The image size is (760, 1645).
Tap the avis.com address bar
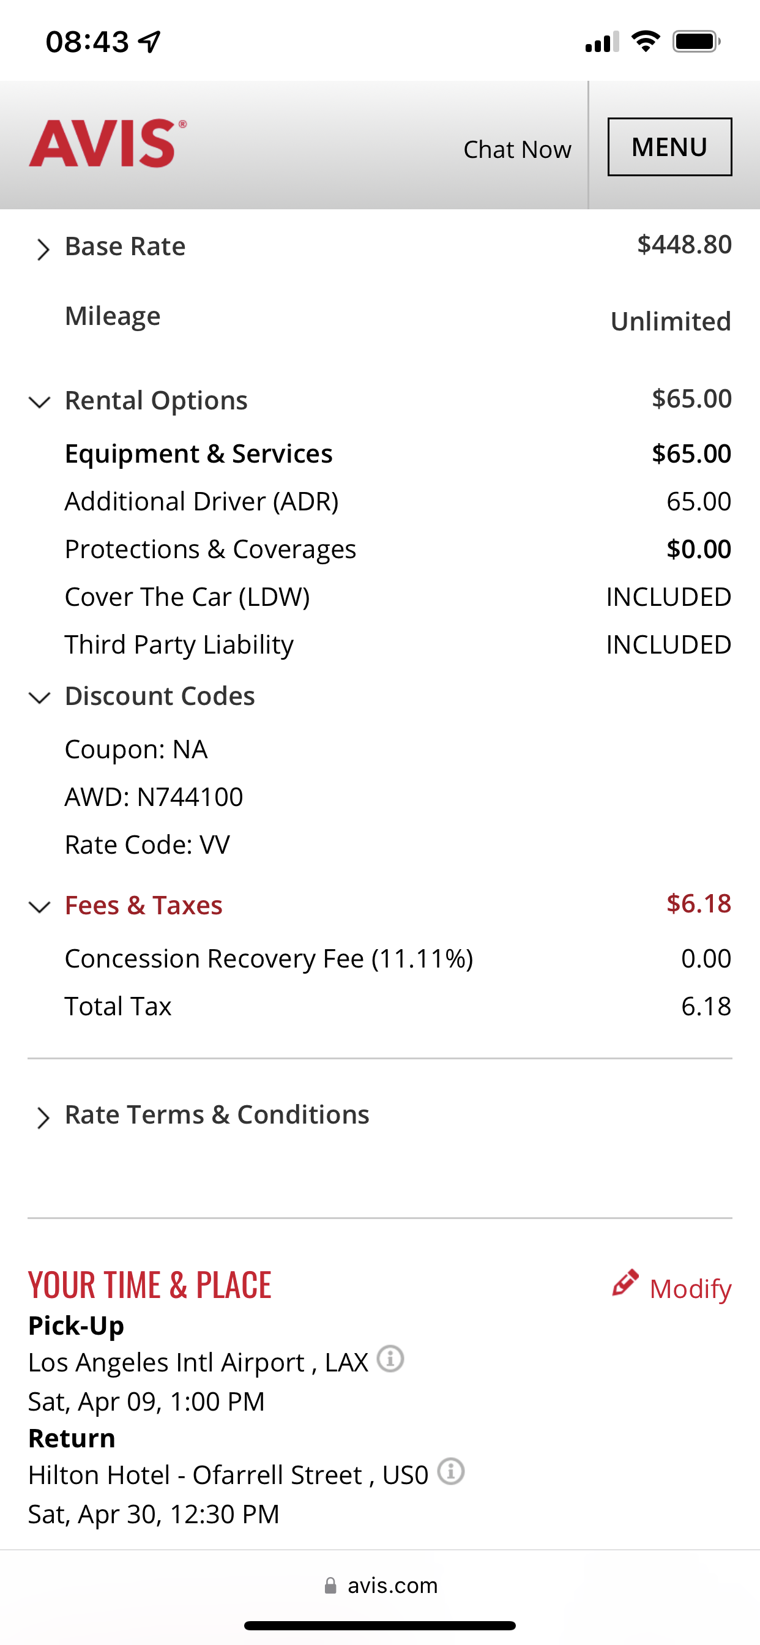tap(392, 1586)
